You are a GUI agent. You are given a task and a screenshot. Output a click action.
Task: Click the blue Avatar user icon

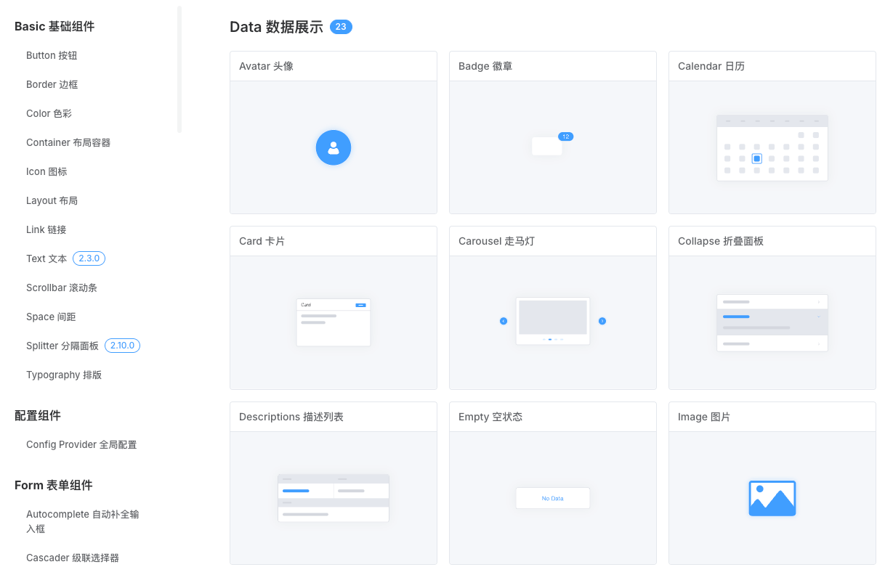pos(334,147)
